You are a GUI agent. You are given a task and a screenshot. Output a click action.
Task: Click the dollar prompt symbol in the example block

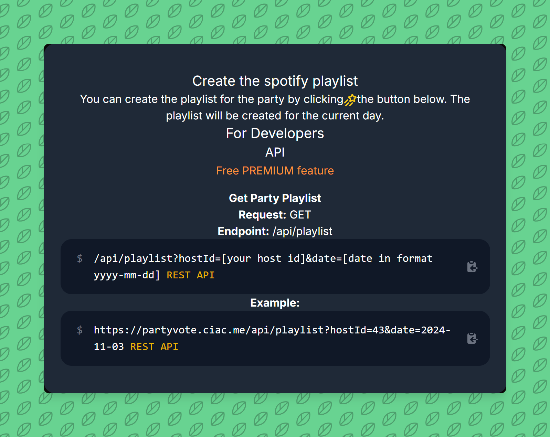point(80,330)
